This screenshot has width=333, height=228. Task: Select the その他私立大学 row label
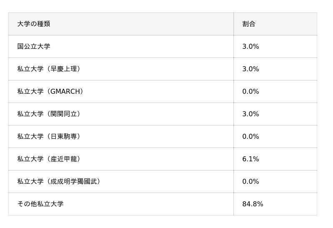tap(40, 204)
